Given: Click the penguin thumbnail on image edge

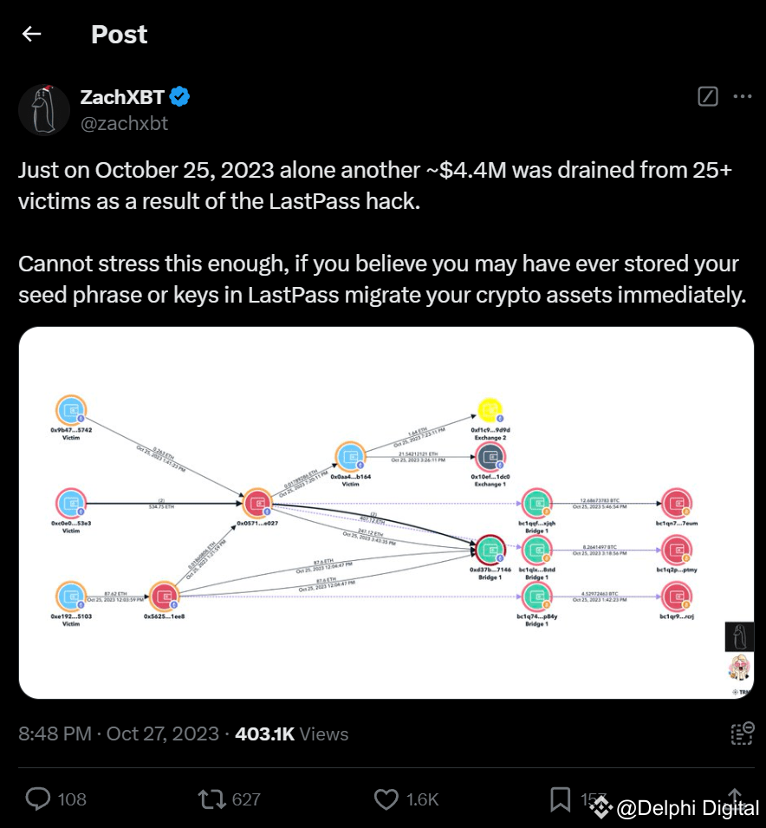Looking at the screenshot, I should [x=739, y=637].
